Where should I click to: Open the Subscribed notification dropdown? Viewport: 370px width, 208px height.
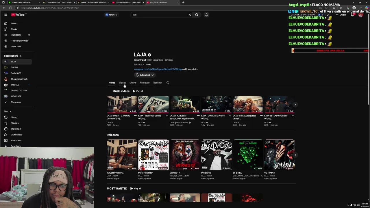pos(145,75)
